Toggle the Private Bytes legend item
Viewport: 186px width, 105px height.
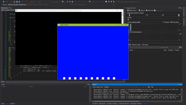174,22
